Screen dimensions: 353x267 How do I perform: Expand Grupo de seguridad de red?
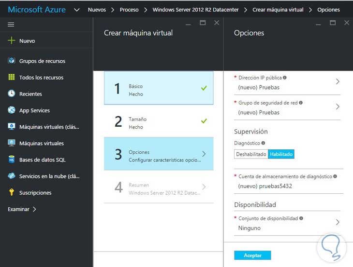click(x=338, y=107)
